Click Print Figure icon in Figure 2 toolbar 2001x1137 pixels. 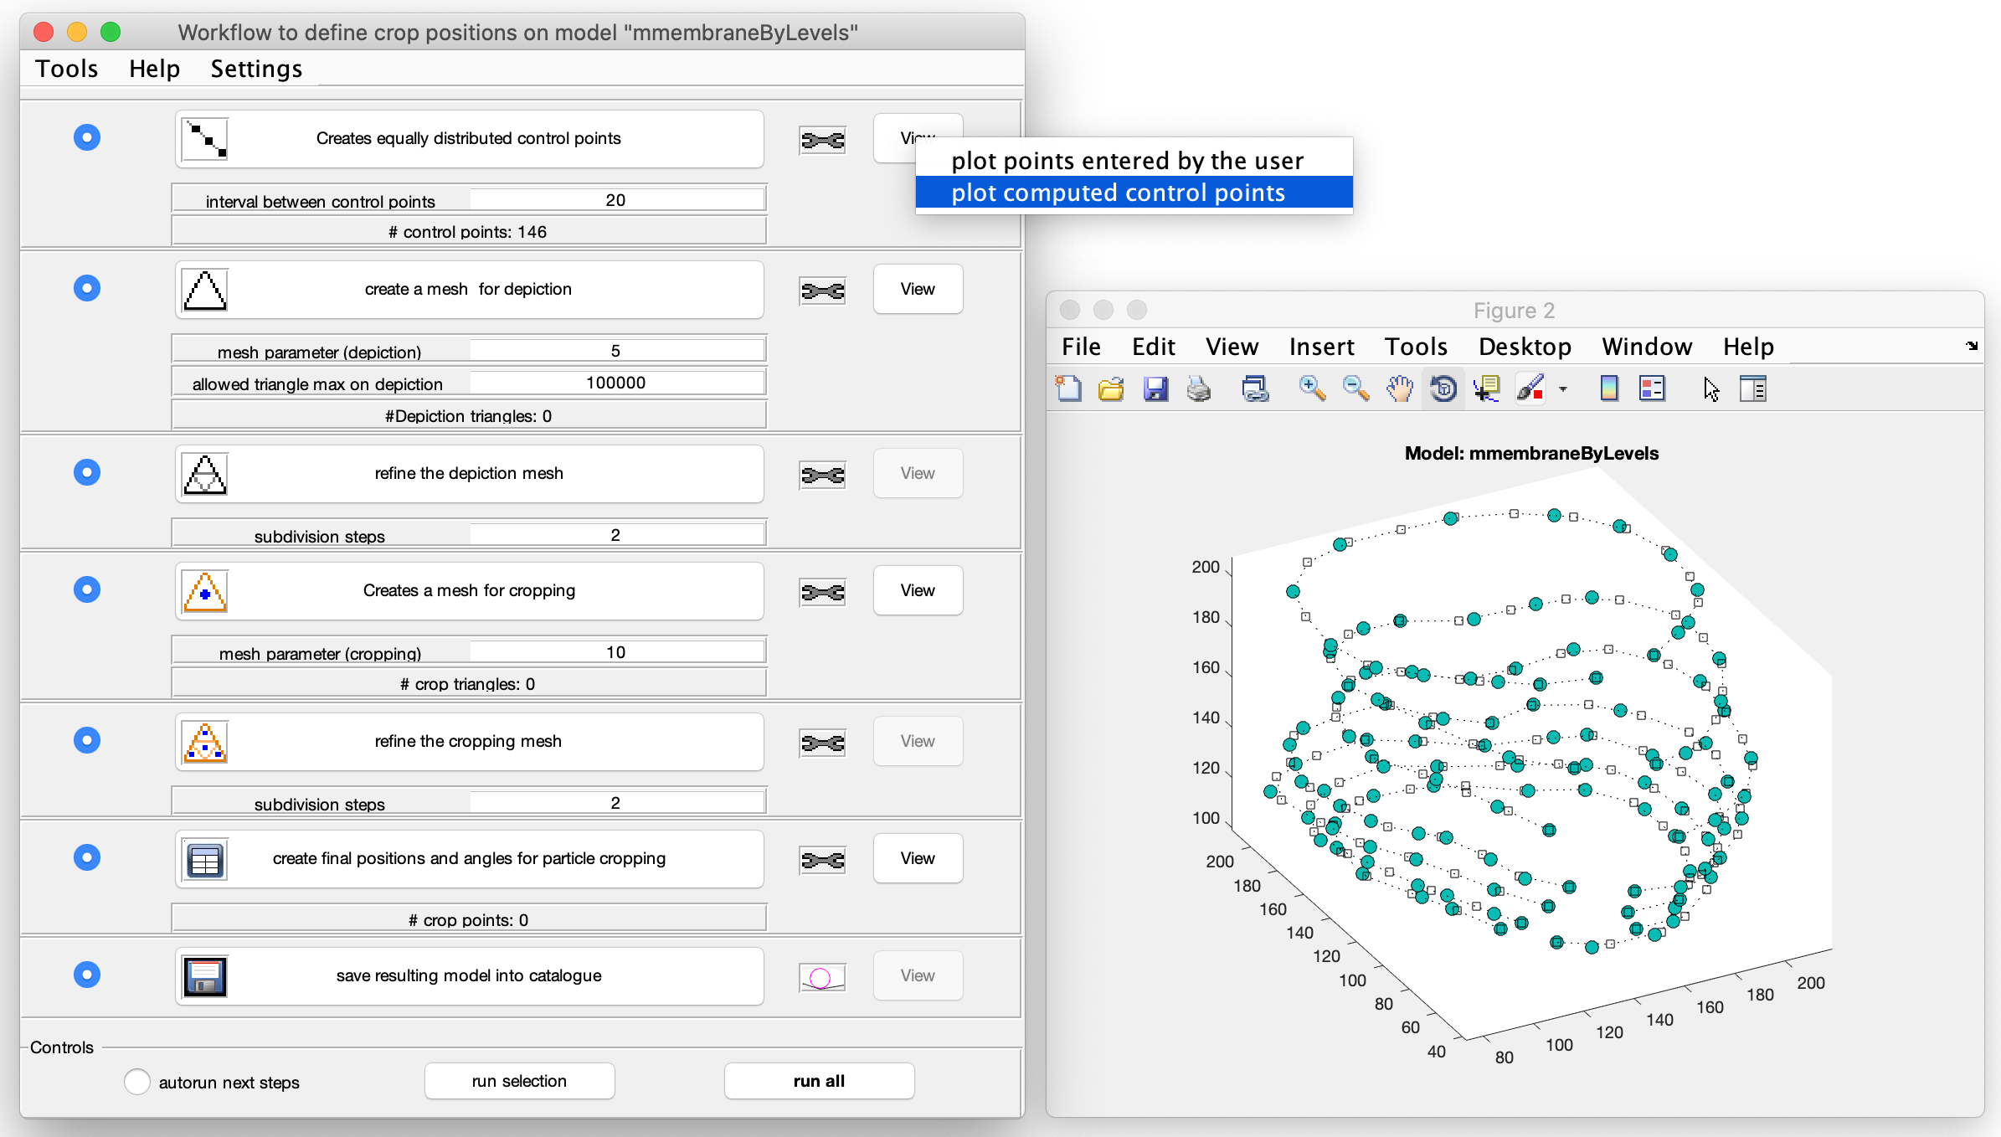pos(1199,389)
